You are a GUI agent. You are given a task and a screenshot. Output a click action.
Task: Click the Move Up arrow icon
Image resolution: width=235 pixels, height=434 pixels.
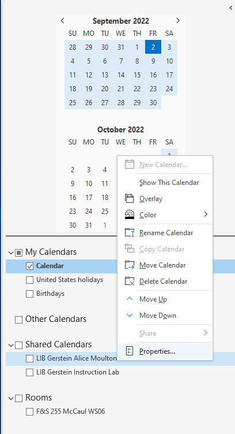[130, 299]
